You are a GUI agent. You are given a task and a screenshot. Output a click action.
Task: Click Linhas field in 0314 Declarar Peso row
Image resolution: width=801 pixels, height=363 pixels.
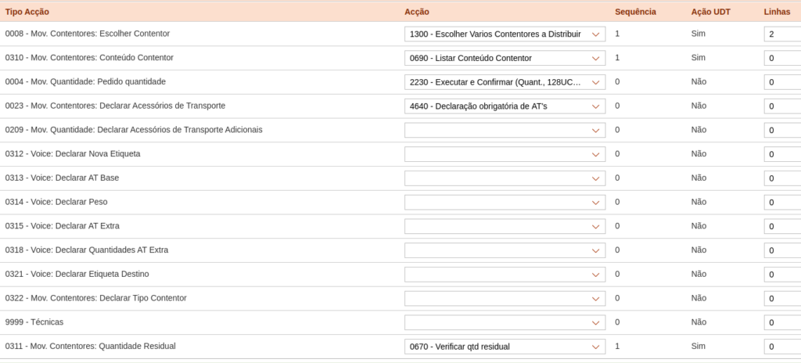coord(782,202)
